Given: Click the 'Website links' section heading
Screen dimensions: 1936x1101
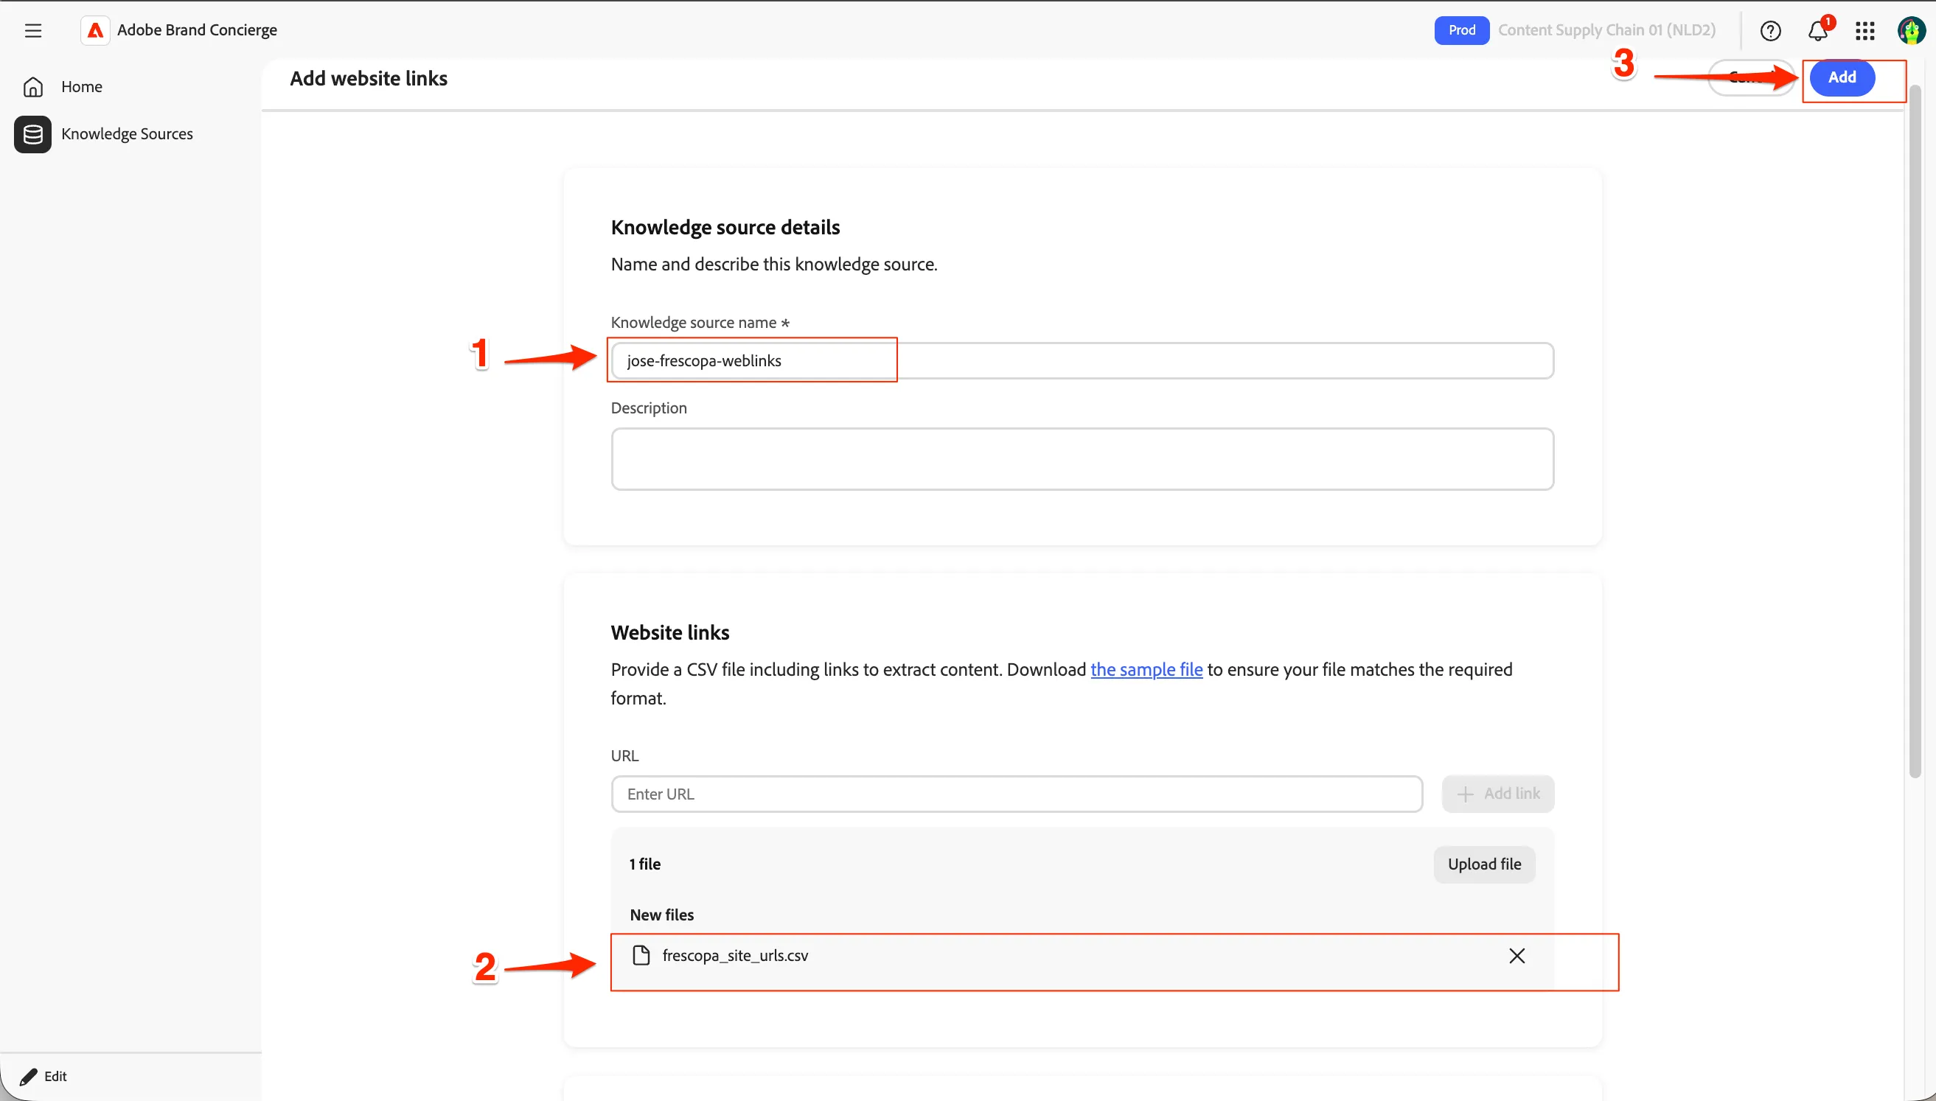Looking at the screenshot, I should pos(670,632).
